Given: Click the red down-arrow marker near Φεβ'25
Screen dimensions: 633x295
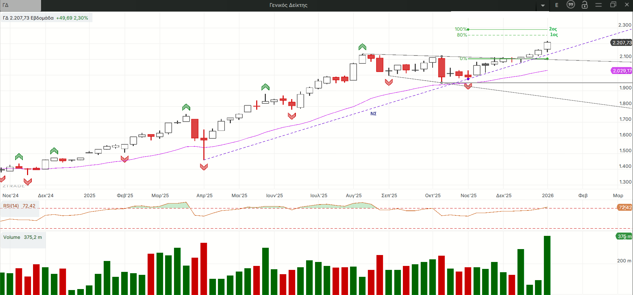Looking at the screenshot, I should 124,159.
